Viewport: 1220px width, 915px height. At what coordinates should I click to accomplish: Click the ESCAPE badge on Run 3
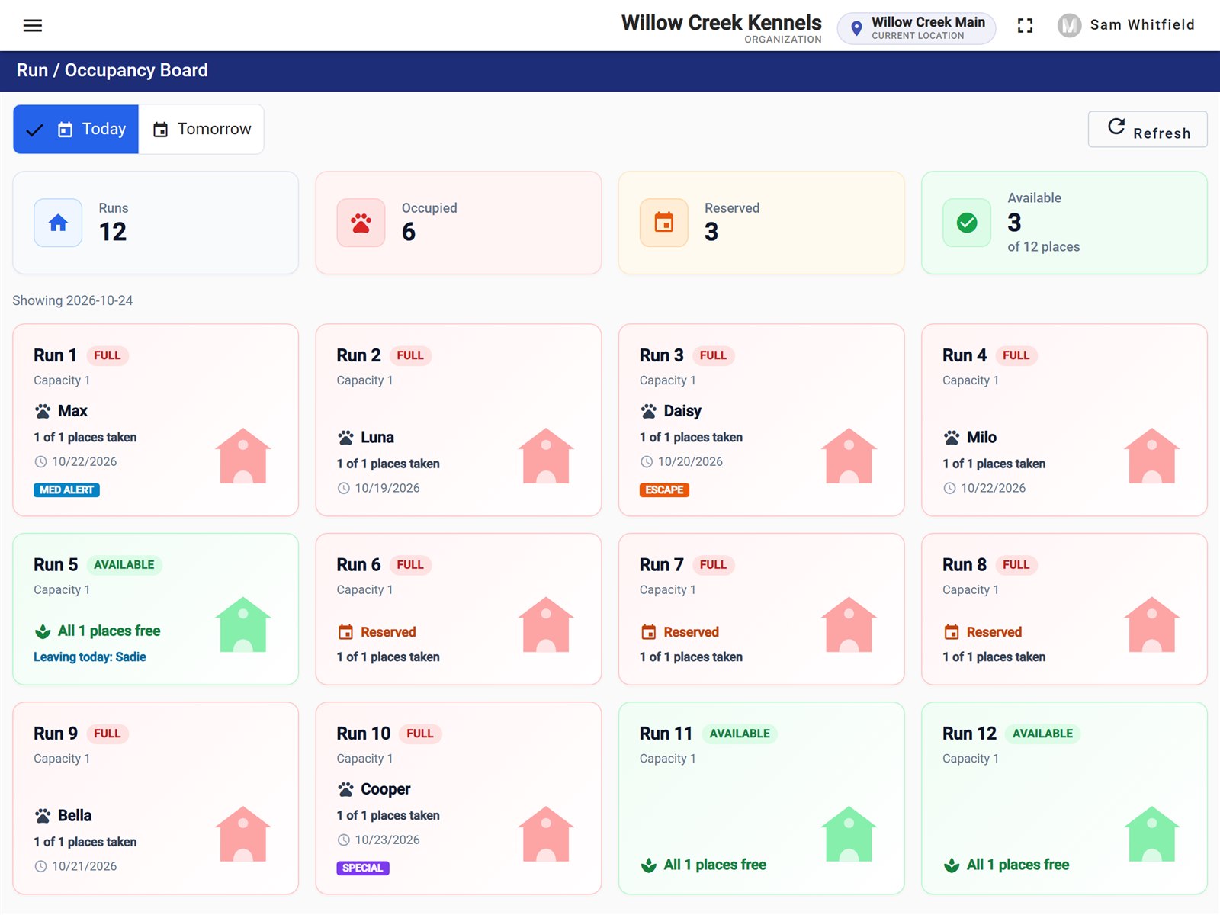click(664, 490)
